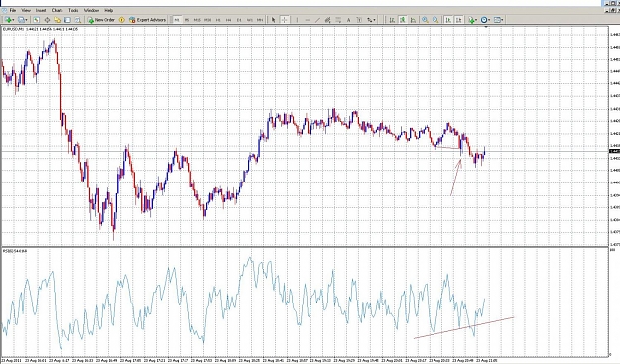Zoom in on the chart
The width and height of the screenshot is (620, 364).
(x=425, y=20)
